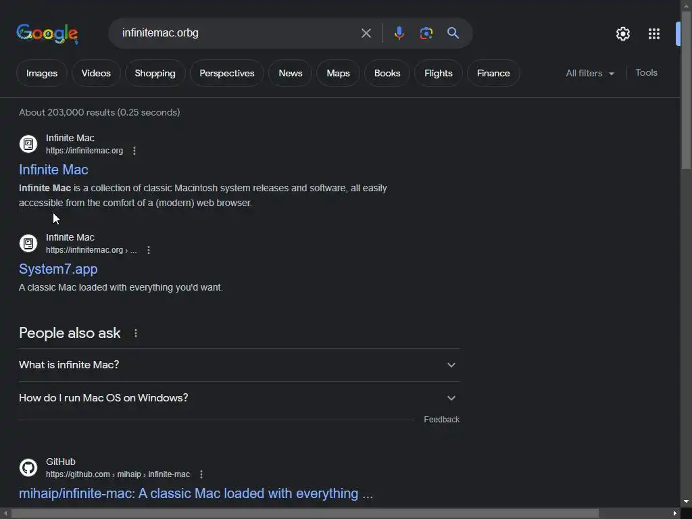Click the "About 203,000 results" text

click(x=99, y=113)
